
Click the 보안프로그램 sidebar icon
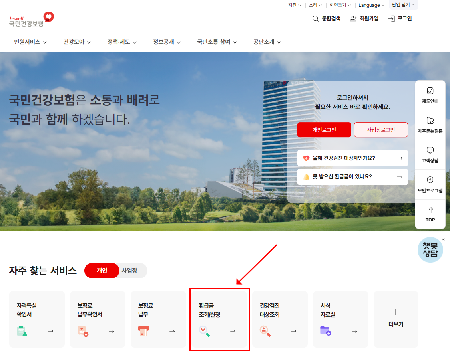click(430, 184)
